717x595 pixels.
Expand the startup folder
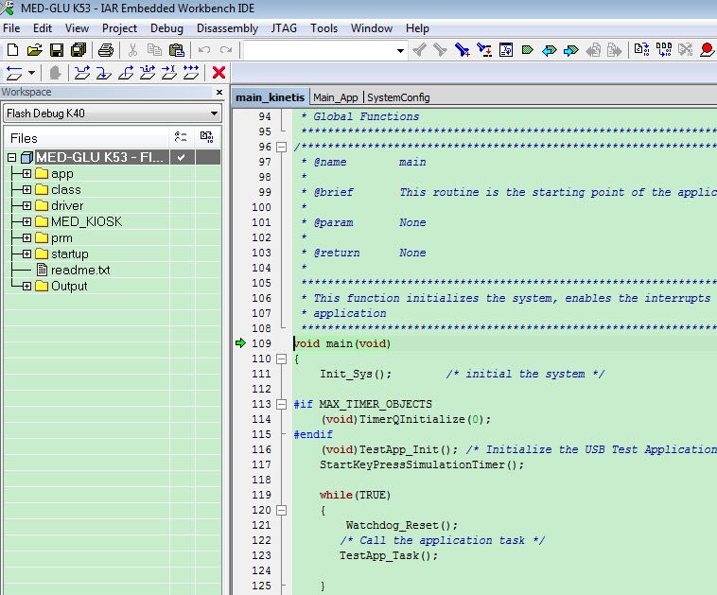click(x=27, y=254)
